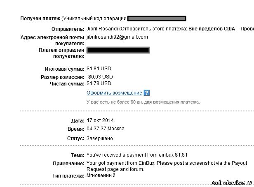Select the net amount $1,78 USD
This screenshot has height=187, width=254.
click(99, 83)
